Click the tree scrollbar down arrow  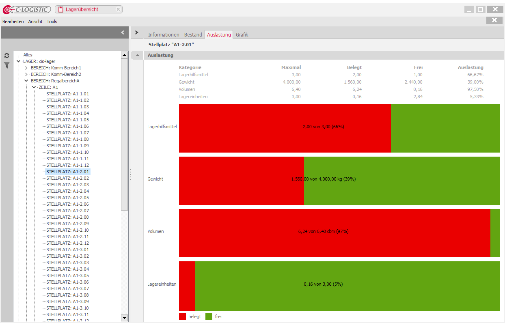(x=125, y=318)
